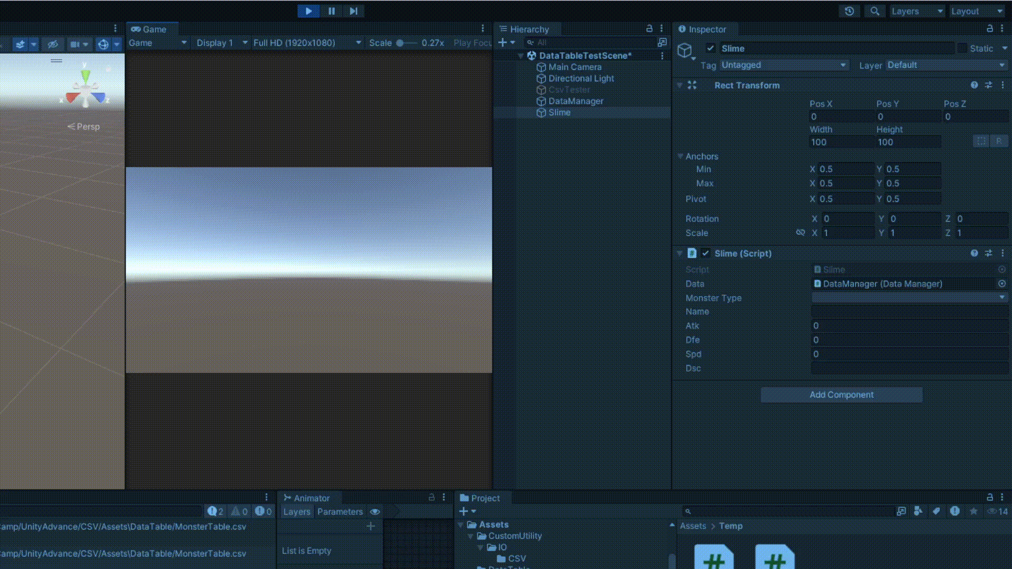Click the Play button in toolbar
Screen dimensions: 1012x569
click(308, 11)
